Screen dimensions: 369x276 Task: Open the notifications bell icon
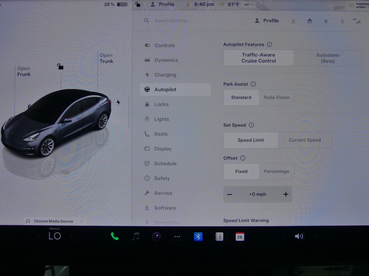pyautogui.click(x=326, y=21)
